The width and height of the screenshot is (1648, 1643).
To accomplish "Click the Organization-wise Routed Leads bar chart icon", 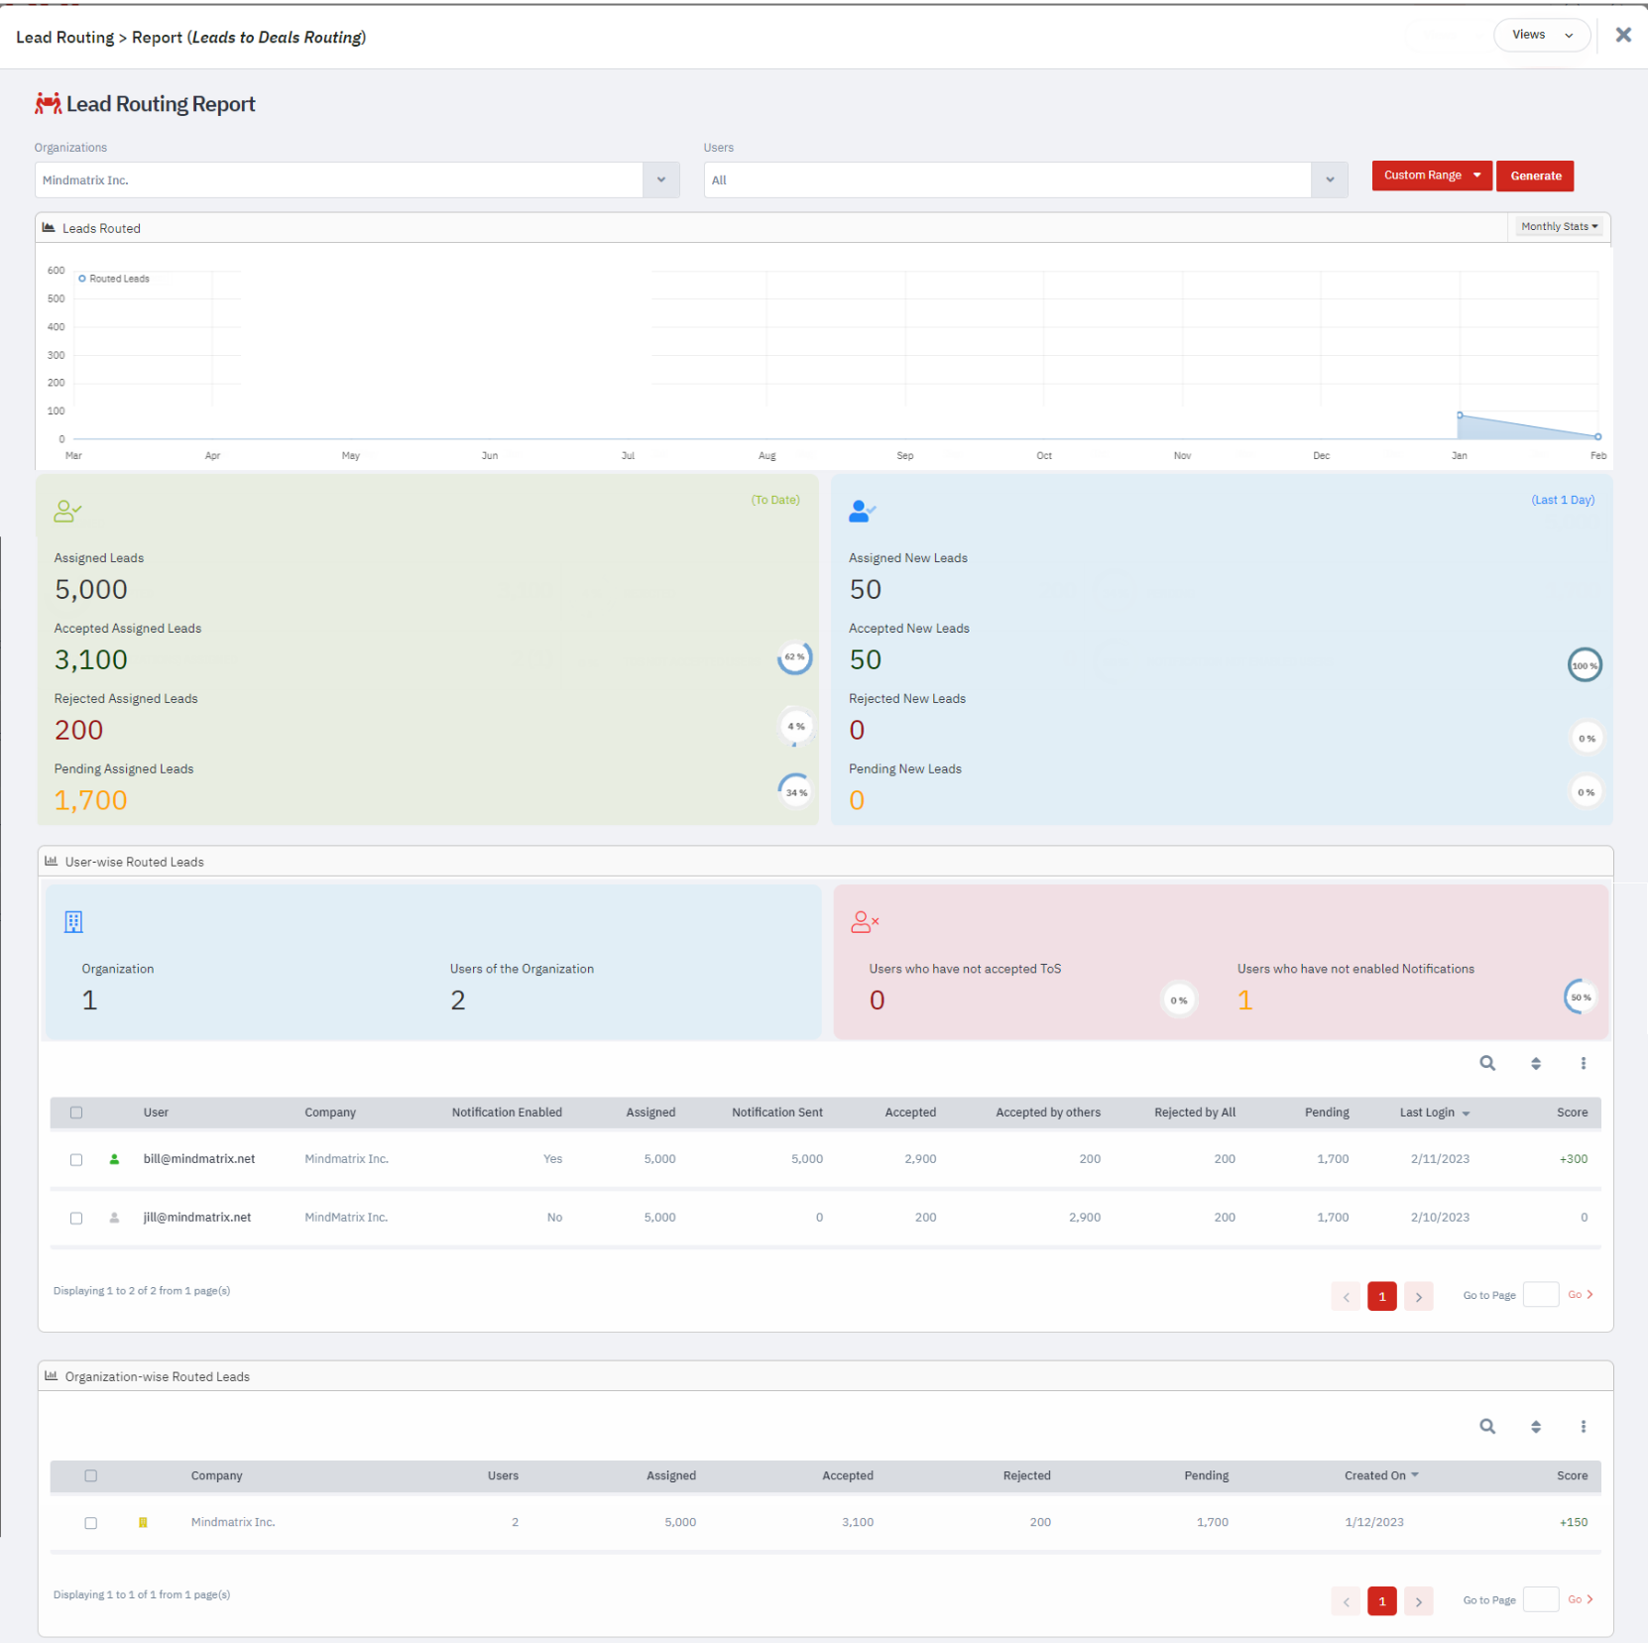I will click(52, 1375).
